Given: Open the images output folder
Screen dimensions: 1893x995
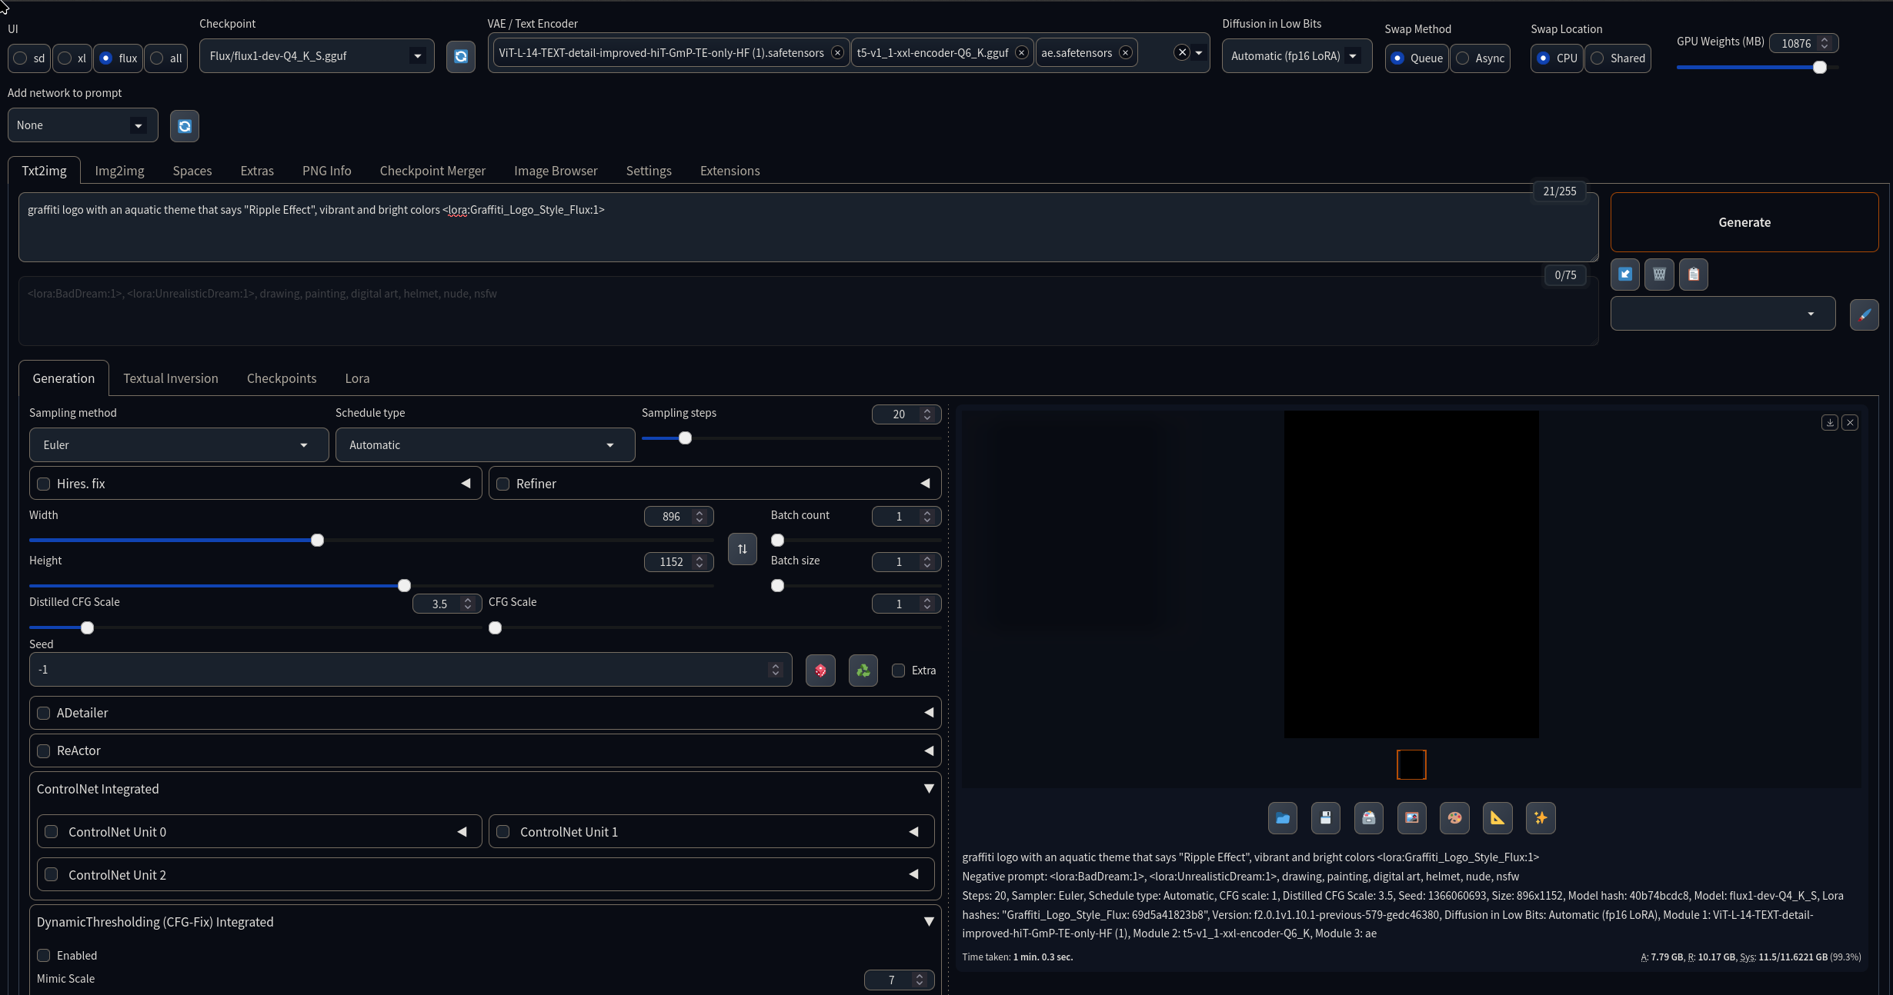Looking at the screenshot, I should (x=1282, y=818).
